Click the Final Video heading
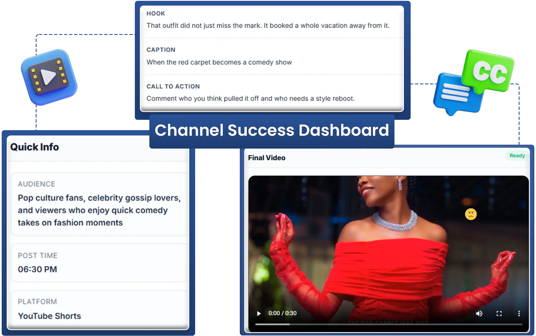Viewport: 536px width, 336px height. [x=267, y=158]
